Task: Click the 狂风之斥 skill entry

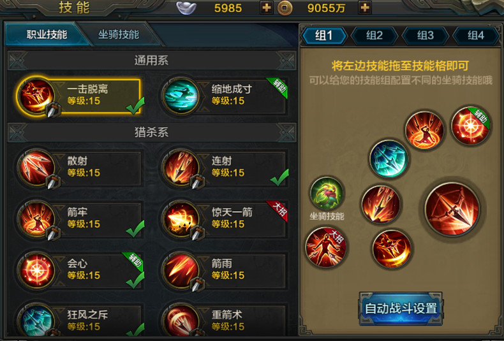Action: (x=80, y=321)
